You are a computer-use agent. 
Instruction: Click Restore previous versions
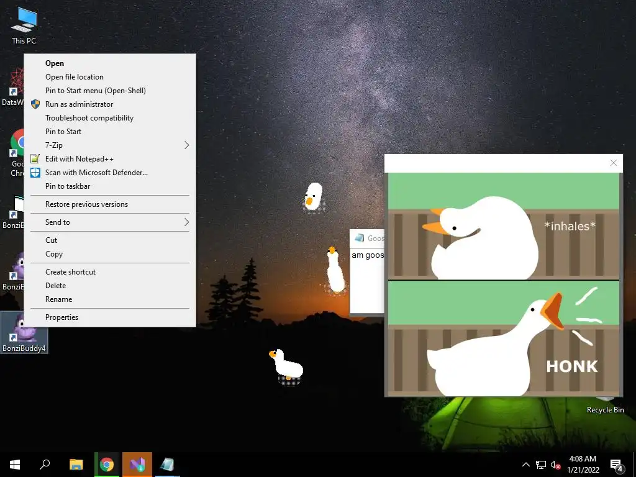[x=110, y=204]
